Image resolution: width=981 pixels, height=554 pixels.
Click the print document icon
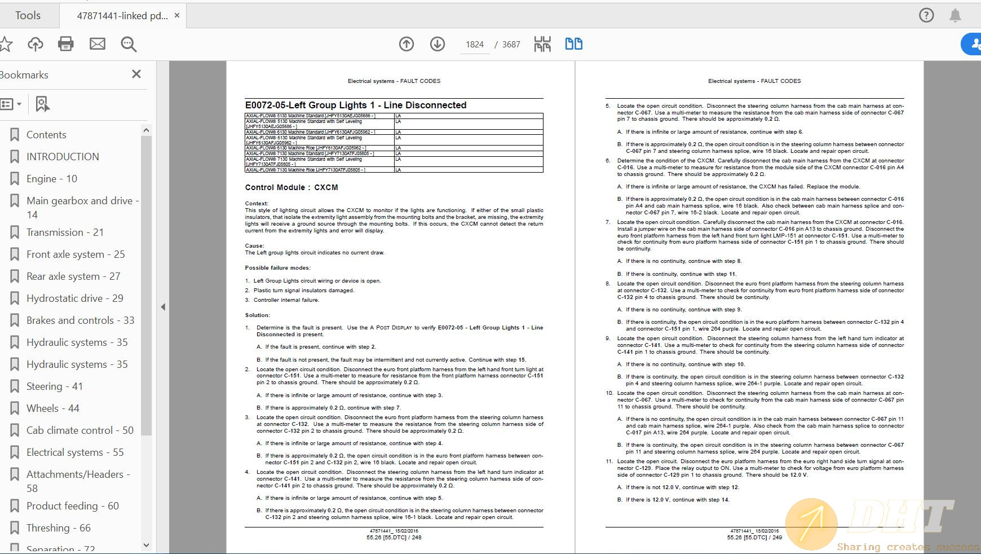click(66, 44)
